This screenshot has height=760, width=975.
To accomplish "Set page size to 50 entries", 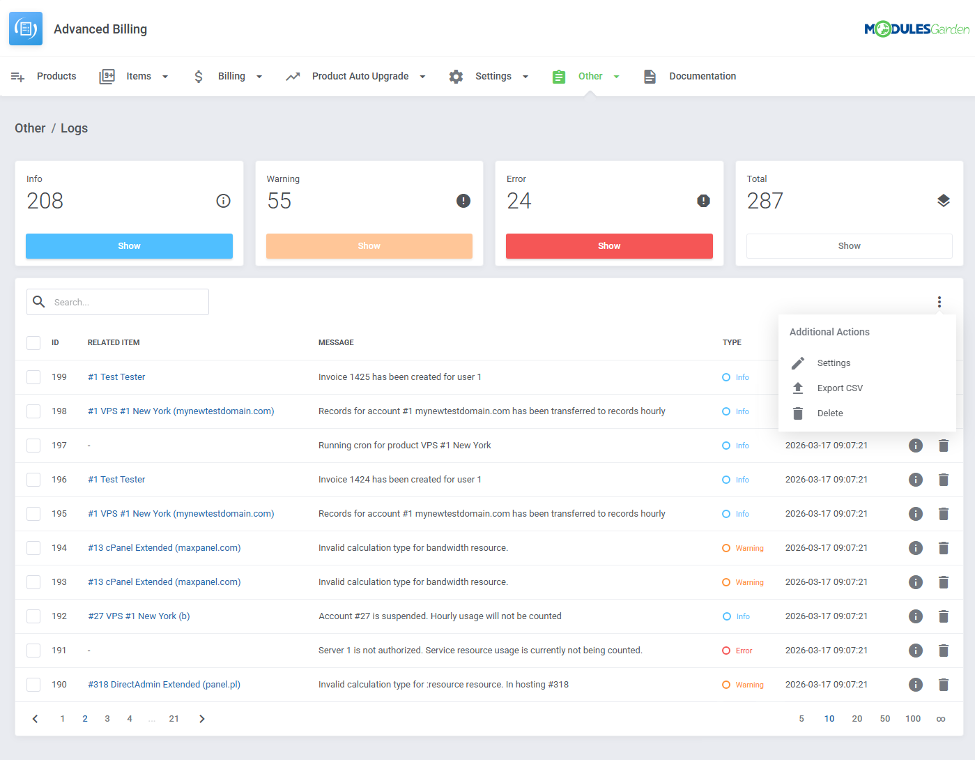I will click(885, 719).
